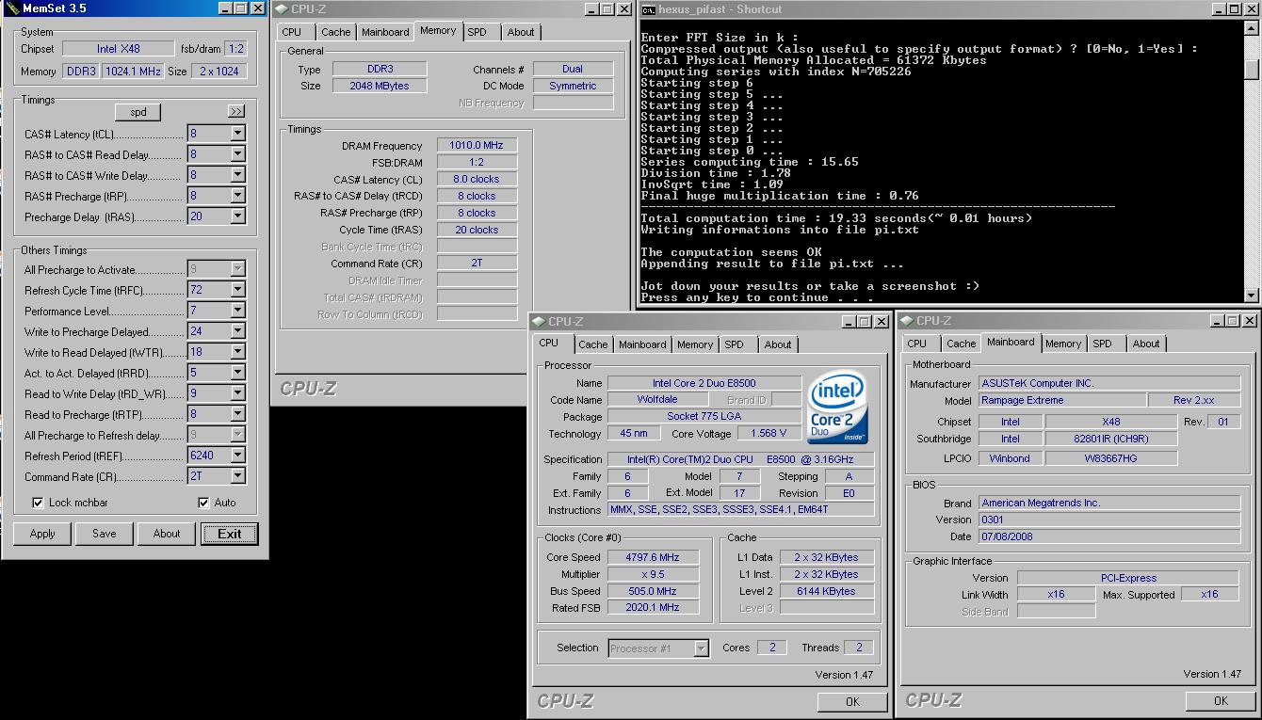Screen dimensions: 1262x720
Task: Click the Intel Core 2 Duo E8500 name field
Action: (704, 383)
